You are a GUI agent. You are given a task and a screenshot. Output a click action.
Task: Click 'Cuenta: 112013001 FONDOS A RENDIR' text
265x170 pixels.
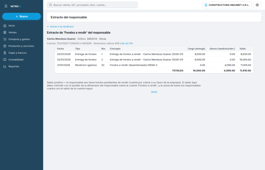[x=69, y=43]
